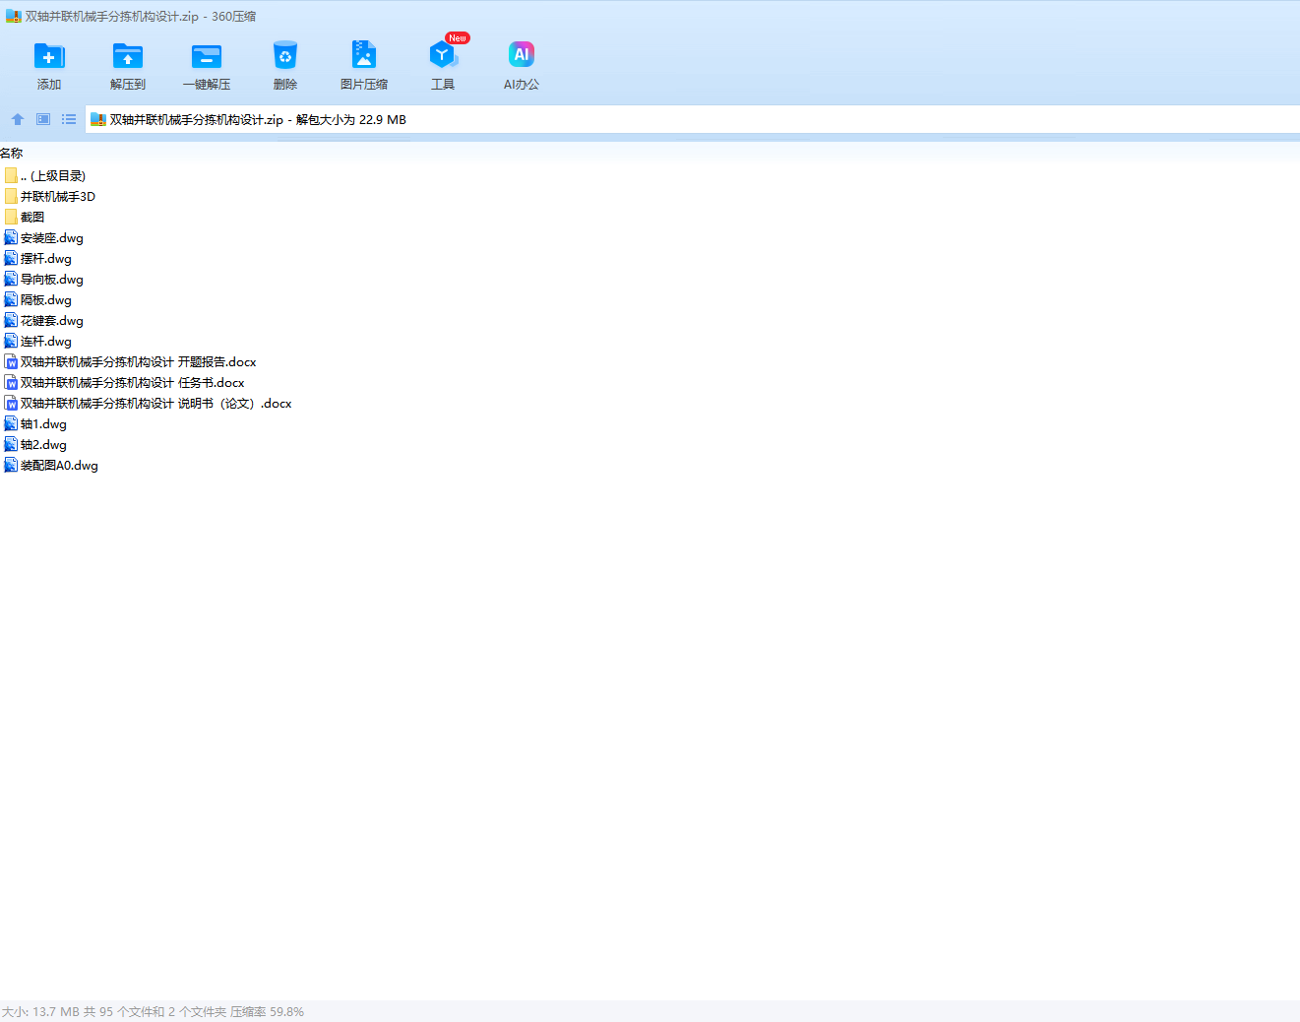1300x1022 pixels.
Task: Select the 并联机械手3D folder
Action: click(50, 196)
